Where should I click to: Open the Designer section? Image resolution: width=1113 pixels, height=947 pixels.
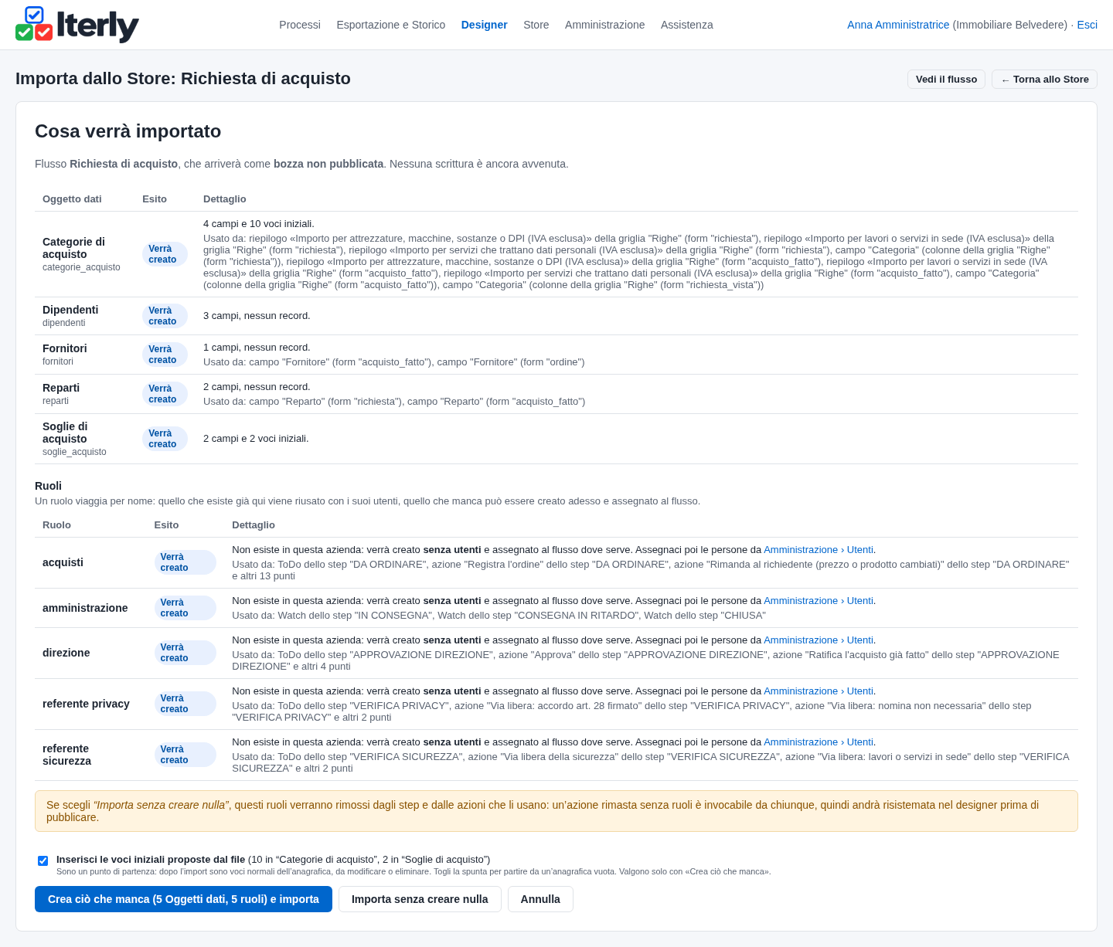(485, 25)
